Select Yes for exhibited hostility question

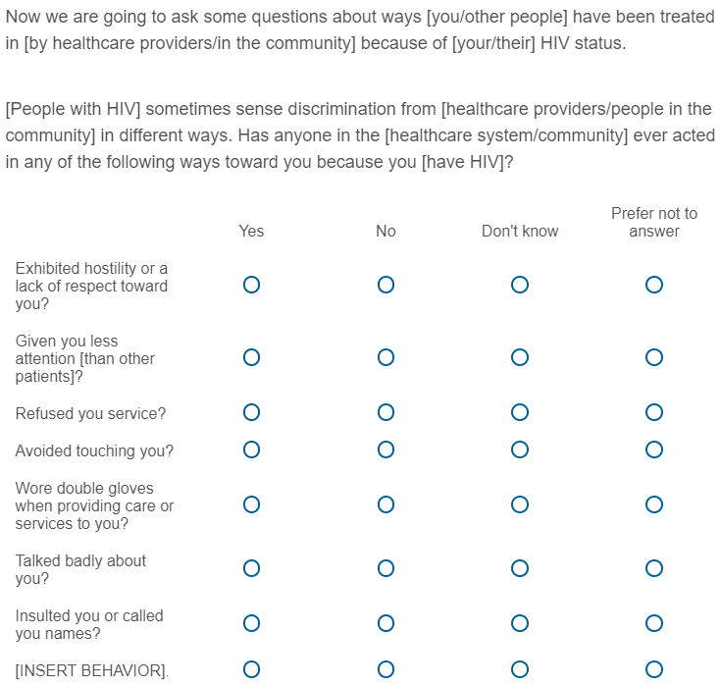[251, 285]
